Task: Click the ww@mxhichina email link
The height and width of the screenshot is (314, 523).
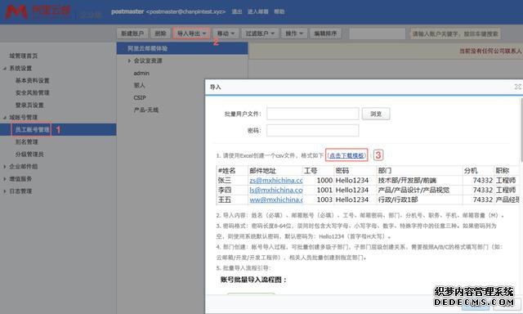Action: [276, 200]
